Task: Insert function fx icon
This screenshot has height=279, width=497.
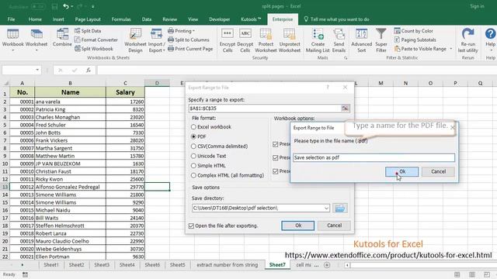Action: click(89, 71)
